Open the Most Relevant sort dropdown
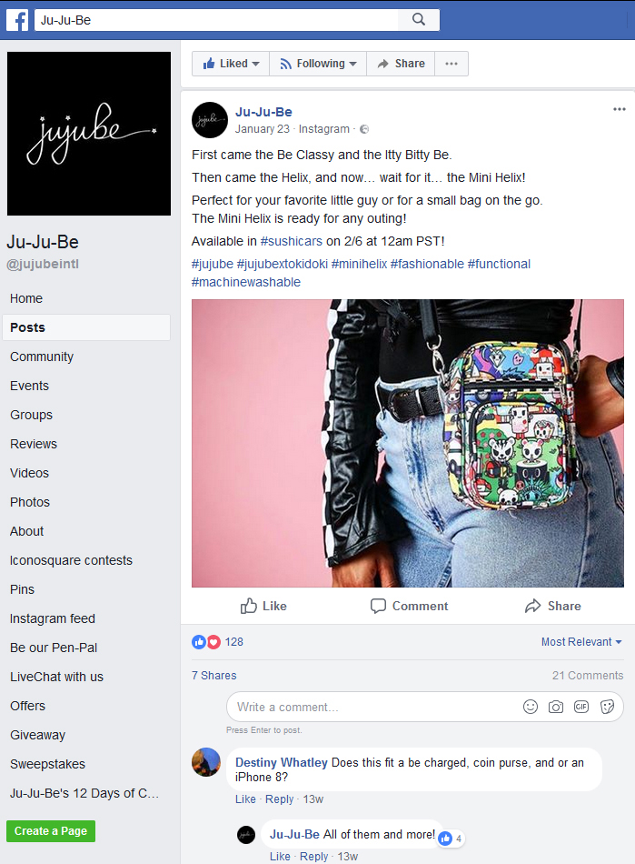The height and width of the screenshot is (864, 635). (x=581, y=642)
